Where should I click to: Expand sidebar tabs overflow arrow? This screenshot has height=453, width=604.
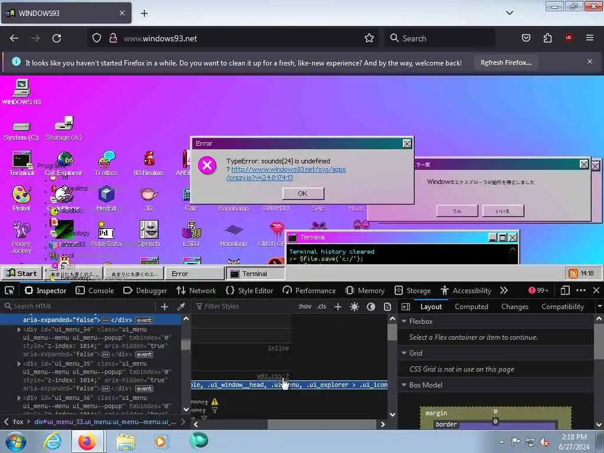[599, 307]
